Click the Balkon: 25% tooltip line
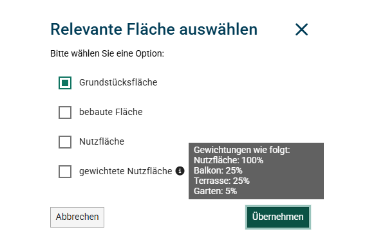Screen dimensions: 385x243 click(x=218, y=170)
